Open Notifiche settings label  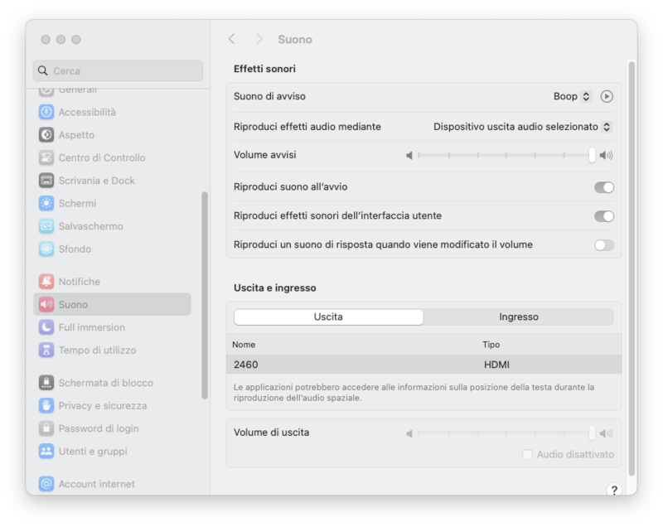tap(79, 282)
